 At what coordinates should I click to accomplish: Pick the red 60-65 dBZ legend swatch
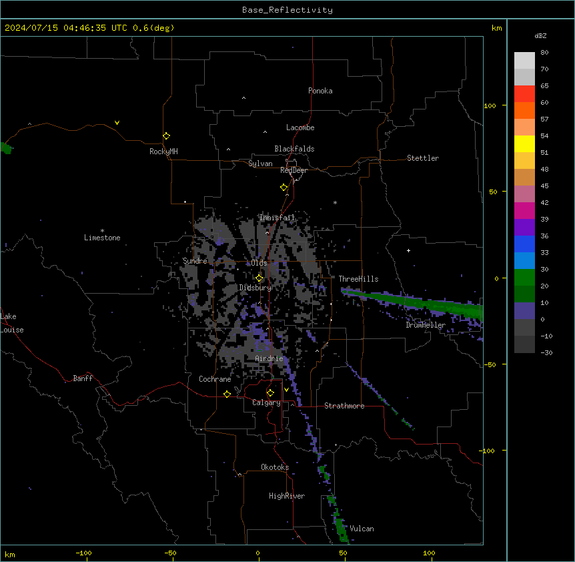[524, 93]
